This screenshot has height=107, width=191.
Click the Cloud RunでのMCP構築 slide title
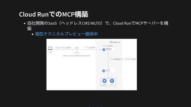point(54,14)
